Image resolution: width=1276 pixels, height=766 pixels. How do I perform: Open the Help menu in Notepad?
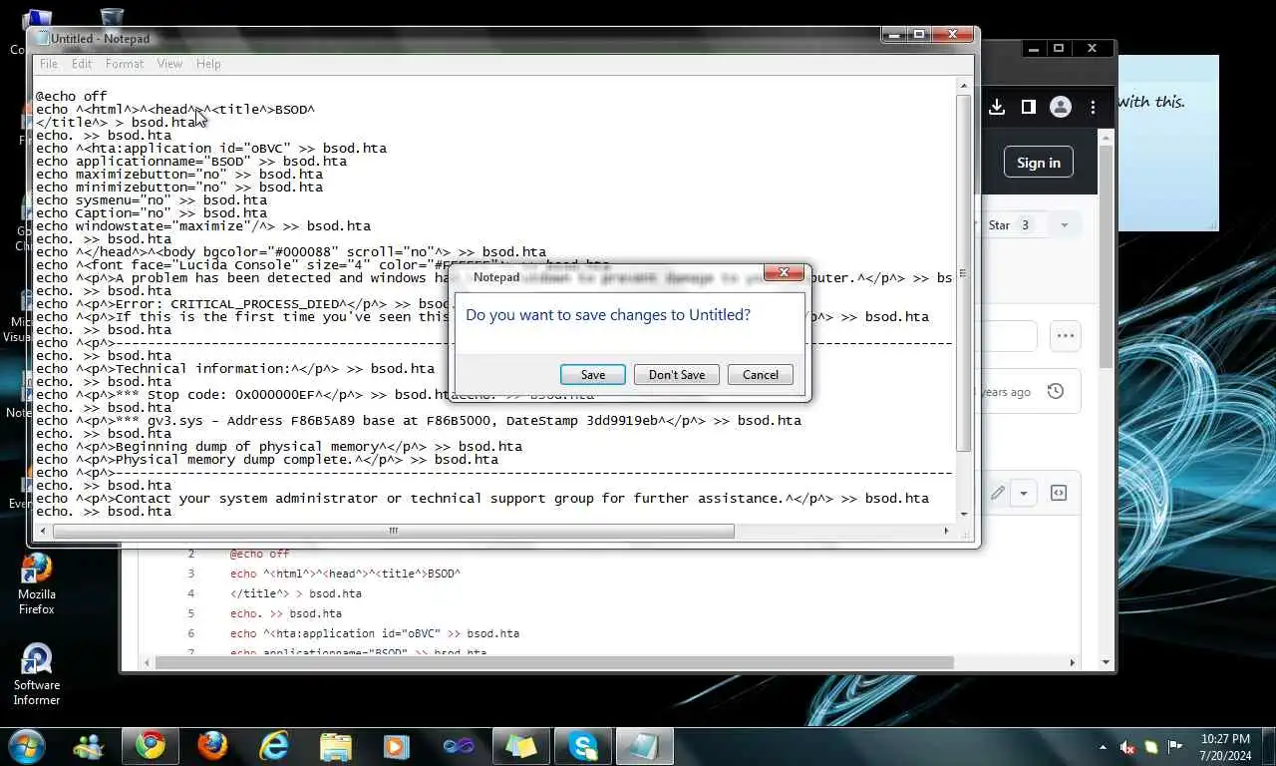[208, 64]
